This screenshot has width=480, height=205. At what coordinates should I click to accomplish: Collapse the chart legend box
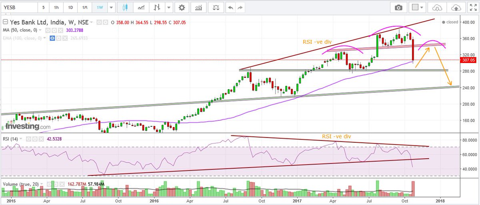pyautogui.click(x=5, y=22)
